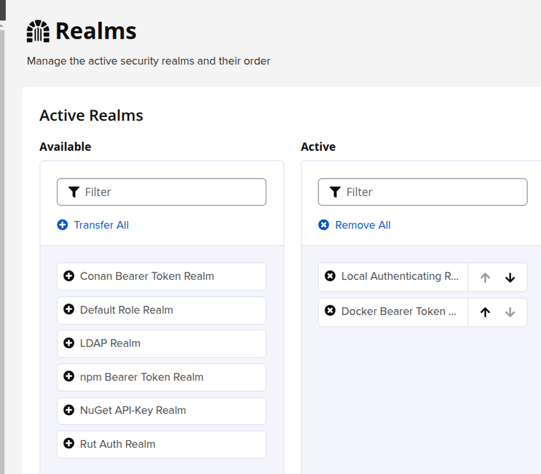The image size is (541, 474).
Task: Move Docker Bearer Token realm up
Action: click(x=485, y=312)
